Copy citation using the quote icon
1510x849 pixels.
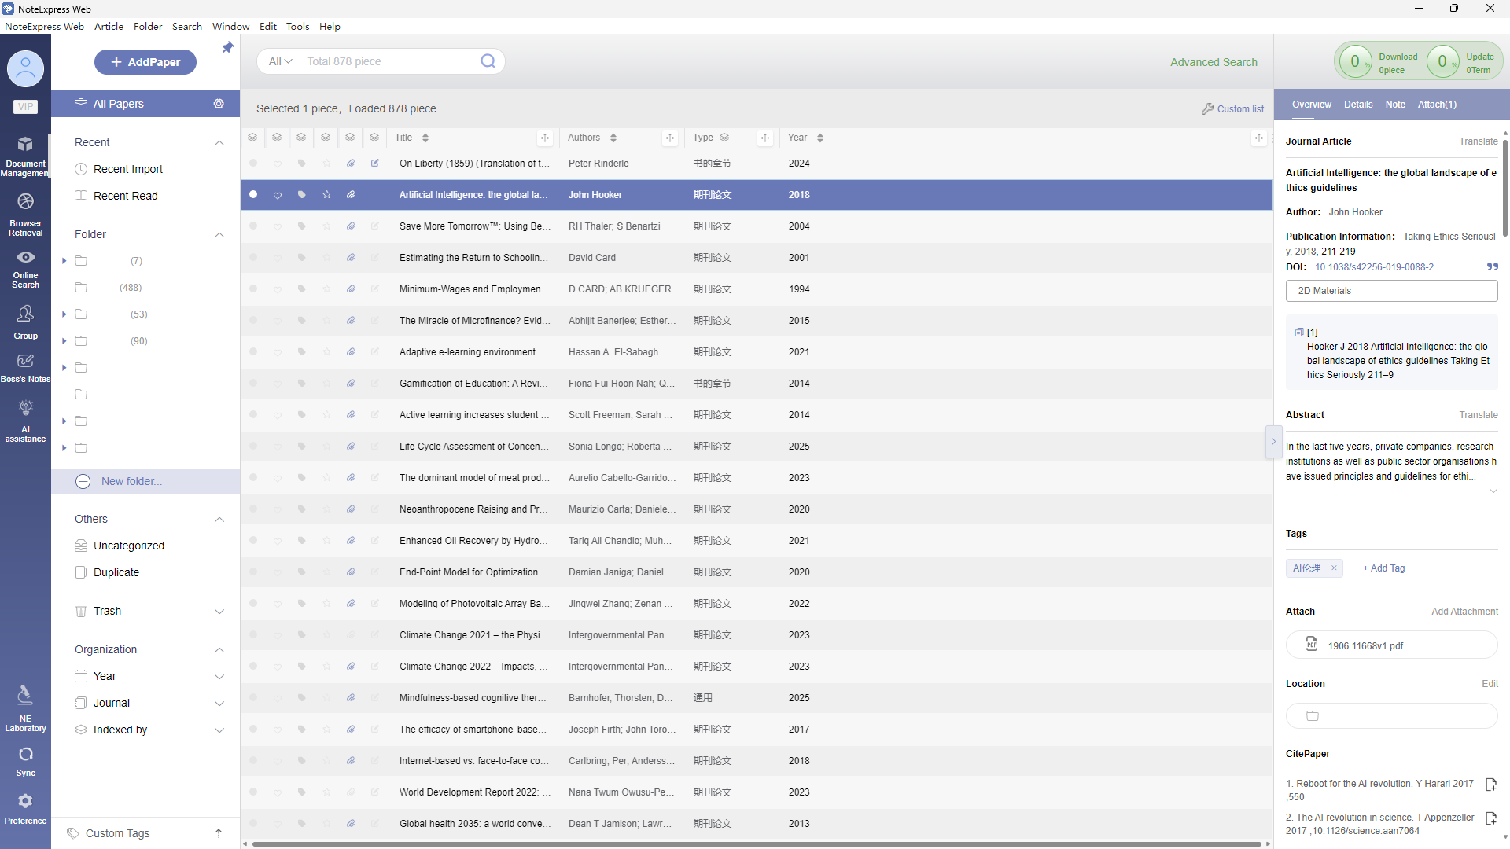1492,267
